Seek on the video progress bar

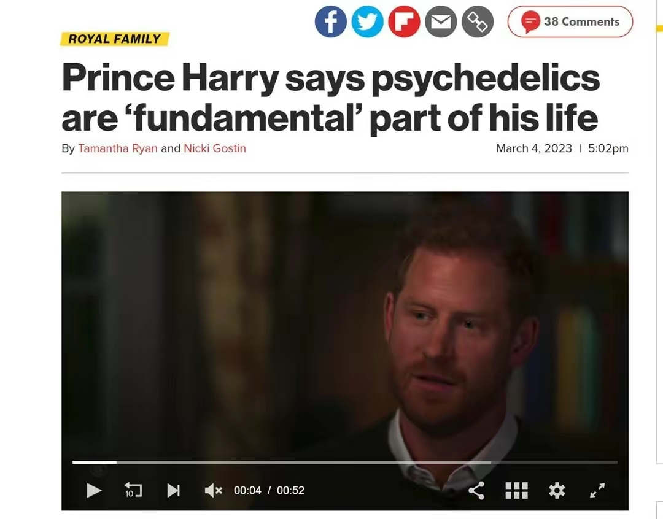point(344,462)
